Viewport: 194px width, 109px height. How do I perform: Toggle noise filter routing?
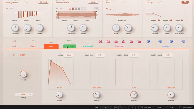click(182, 20)
